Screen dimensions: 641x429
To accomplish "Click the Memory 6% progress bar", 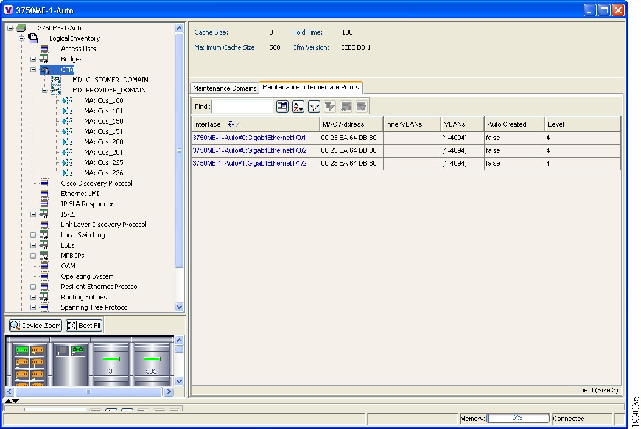I will pos(517,418).
